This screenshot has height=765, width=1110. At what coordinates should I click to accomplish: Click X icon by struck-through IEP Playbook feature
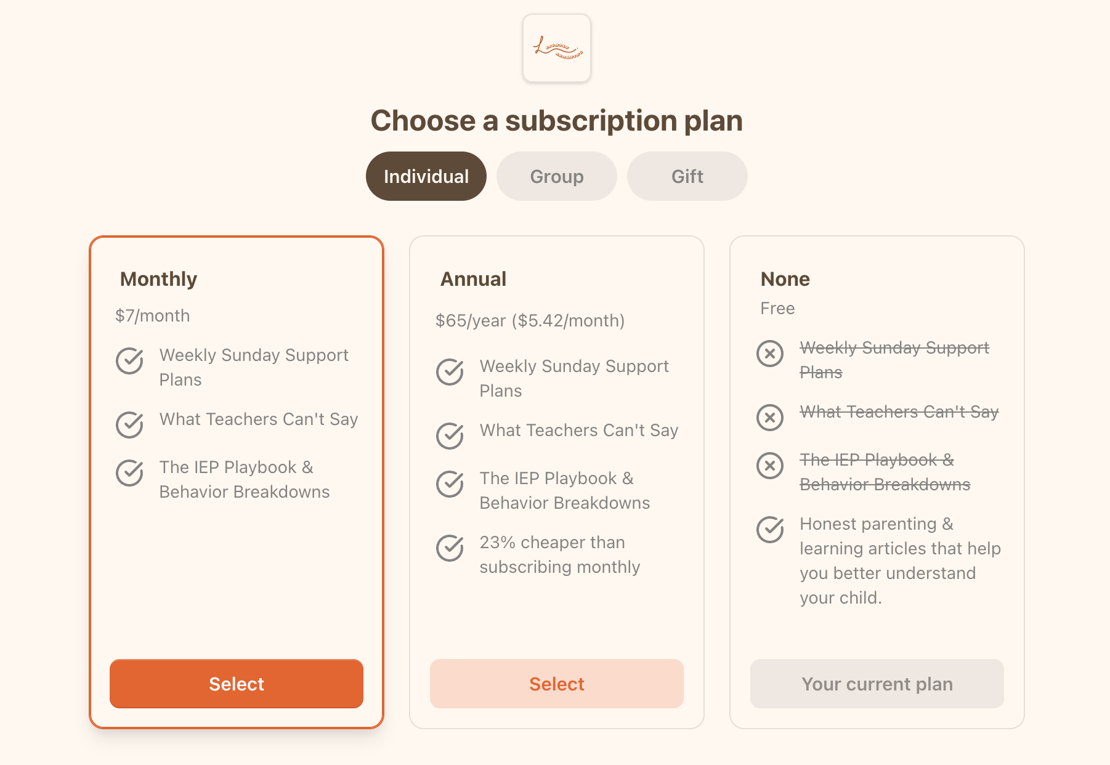pyautogui.click(x=770, y=466)
